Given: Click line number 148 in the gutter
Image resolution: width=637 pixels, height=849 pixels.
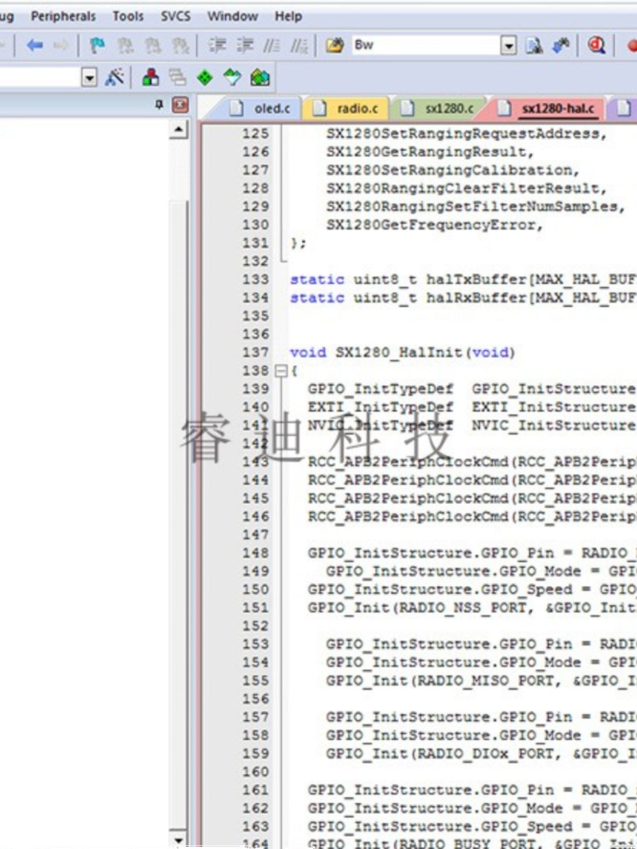Looking at the screenshot, I should click(x=256, y=553).
